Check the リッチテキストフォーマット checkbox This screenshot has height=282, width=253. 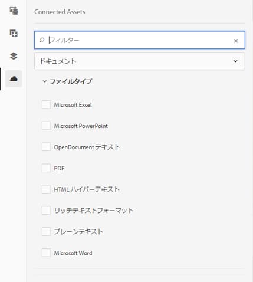[46, 211]
